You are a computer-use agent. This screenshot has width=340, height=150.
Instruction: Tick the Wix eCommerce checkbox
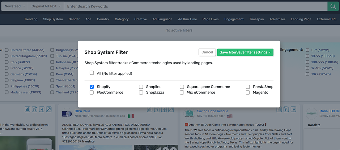pos(182,92)
